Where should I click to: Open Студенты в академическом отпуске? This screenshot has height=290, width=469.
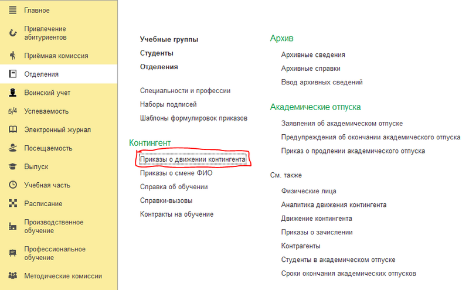338,260
